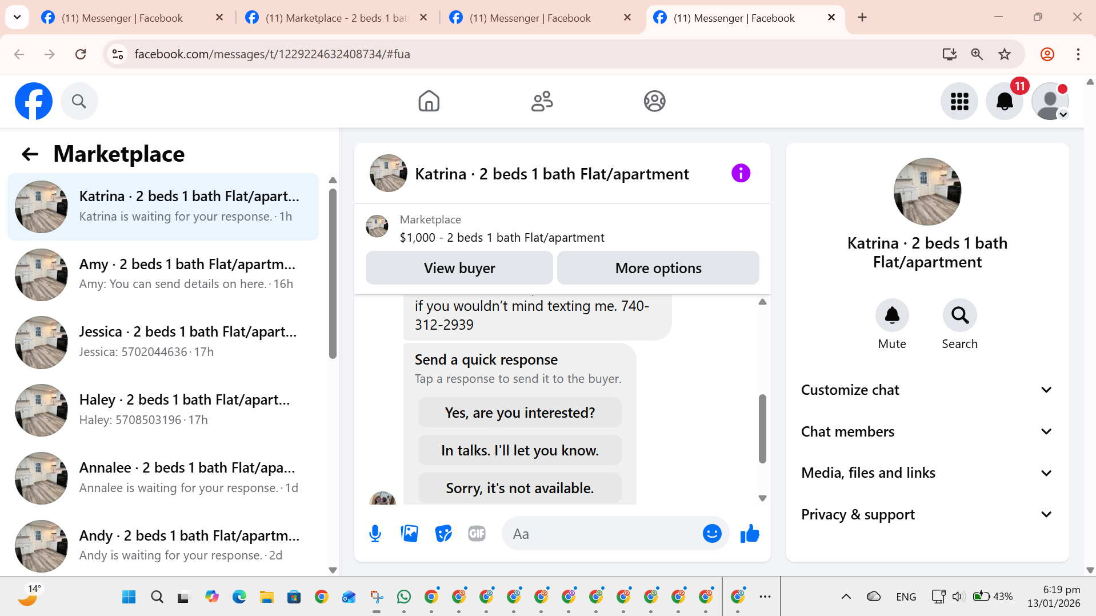Open the account profile avatar menu

(1050, 101)
